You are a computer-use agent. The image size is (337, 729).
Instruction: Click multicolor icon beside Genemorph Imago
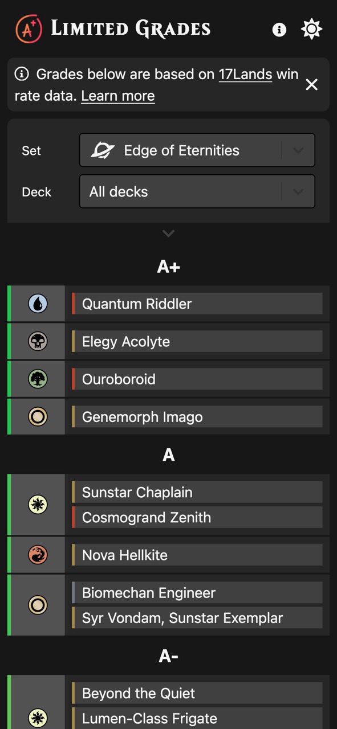tap(38, 416)
